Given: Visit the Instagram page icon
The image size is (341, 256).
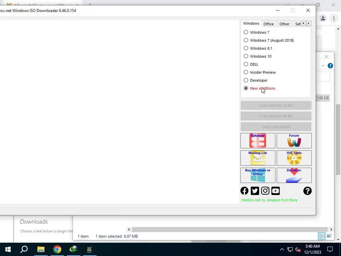Looking at the screenshot, I should coord(265,191).
